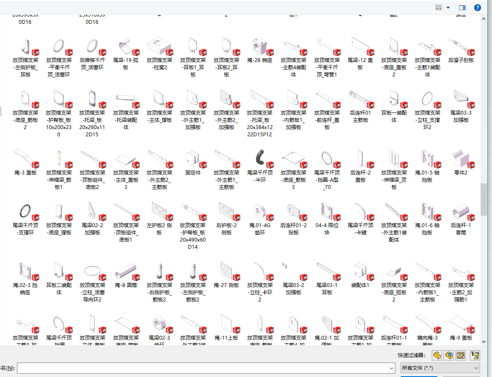Select file 后连杆-1 套筒
Image resolution: width=492 pixels, height=377 pixels.
coord(461,219)
